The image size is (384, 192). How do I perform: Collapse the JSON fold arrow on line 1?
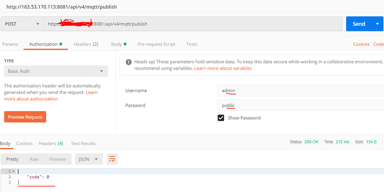coord(13,171)
